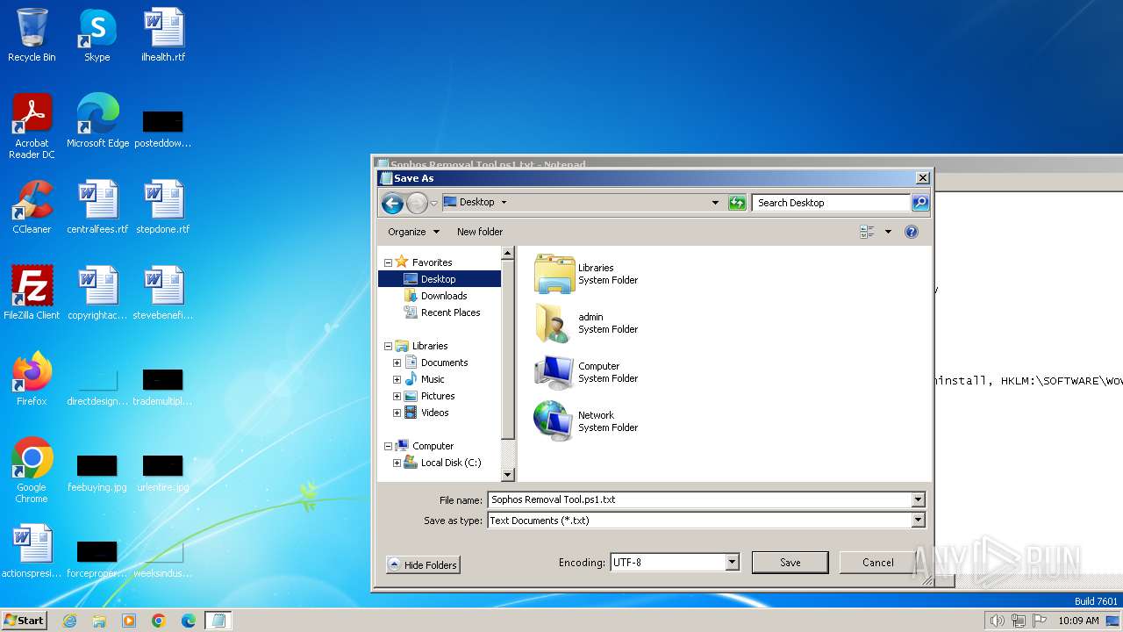Open the Start menu
This screenshot has height=632, width=1123.
click(x=25, y=621)
